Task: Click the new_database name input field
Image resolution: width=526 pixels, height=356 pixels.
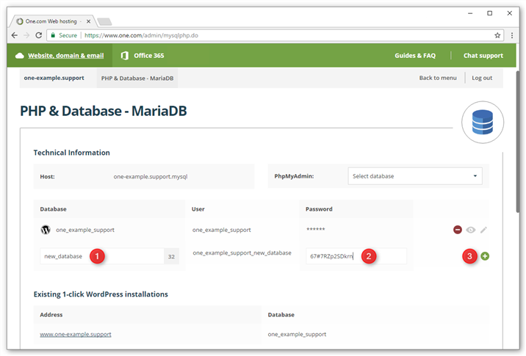Action: tap(102, 256)
